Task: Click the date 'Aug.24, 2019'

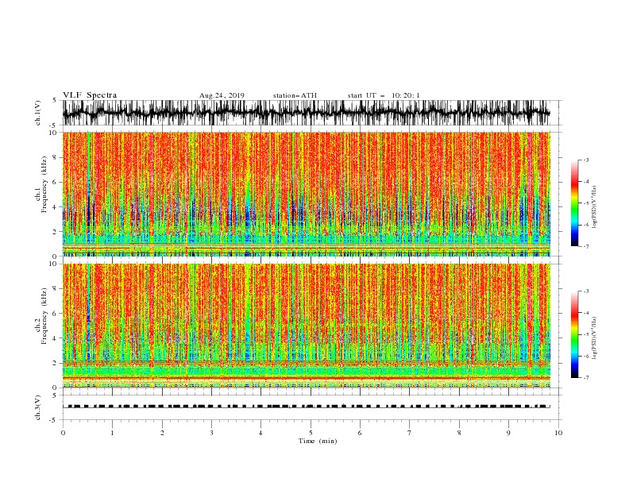Action: coord(222,96)
